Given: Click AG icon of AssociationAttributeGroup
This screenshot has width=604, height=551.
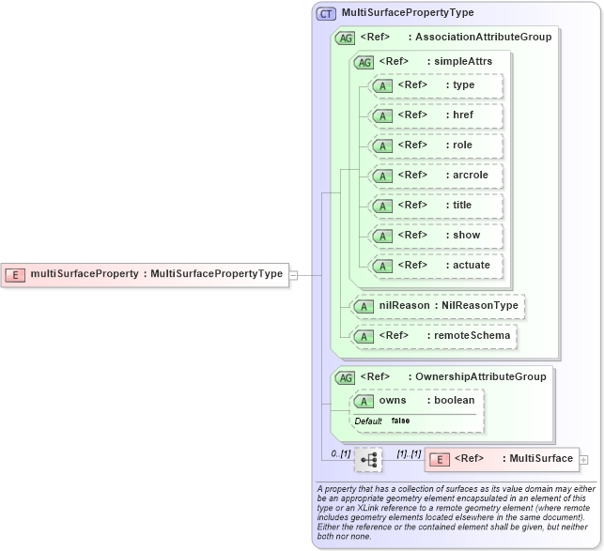Looking at the screenshot, I should pyautogui.click(x=345, y=38).
